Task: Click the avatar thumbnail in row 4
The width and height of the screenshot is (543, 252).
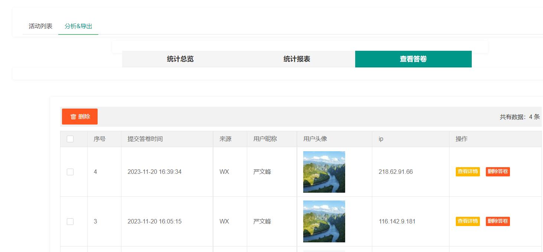Action: pos(324,172)
